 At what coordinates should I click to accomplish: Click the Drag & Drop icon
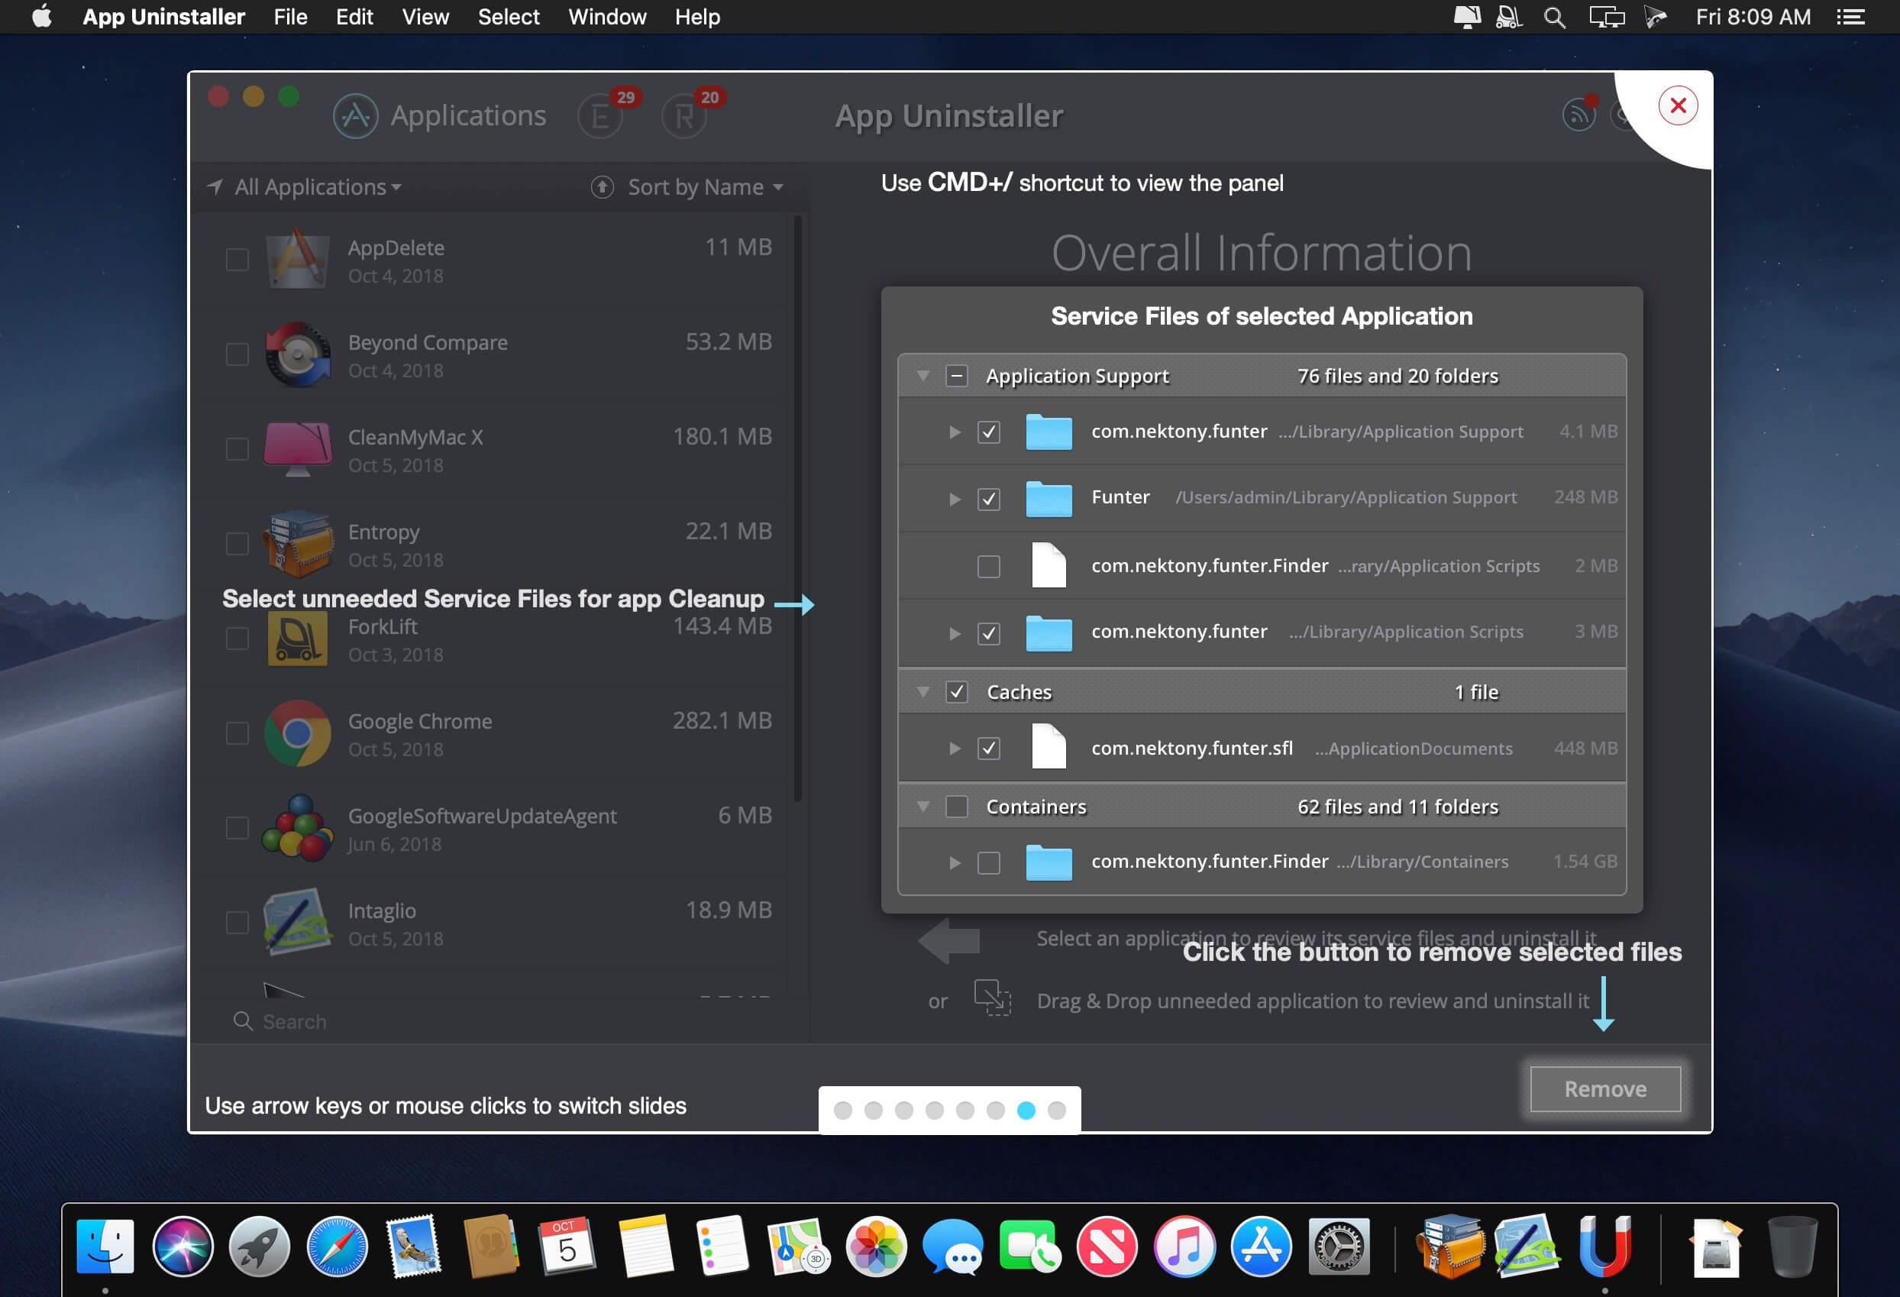(992, 998)
